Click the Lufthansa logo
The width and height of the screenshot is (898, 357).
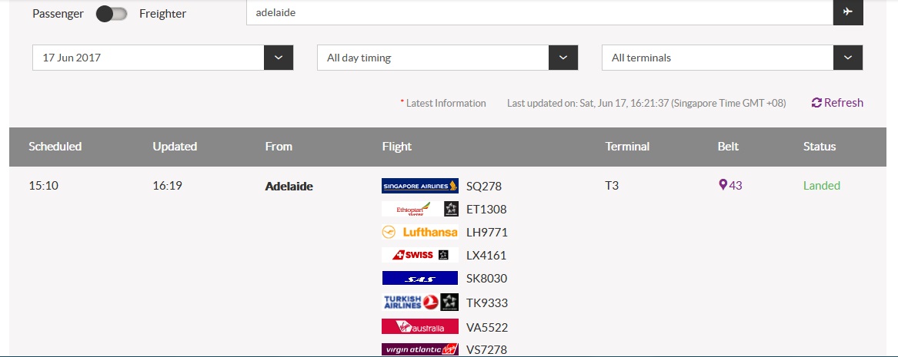pyautogui.click(x=420, y=232)
